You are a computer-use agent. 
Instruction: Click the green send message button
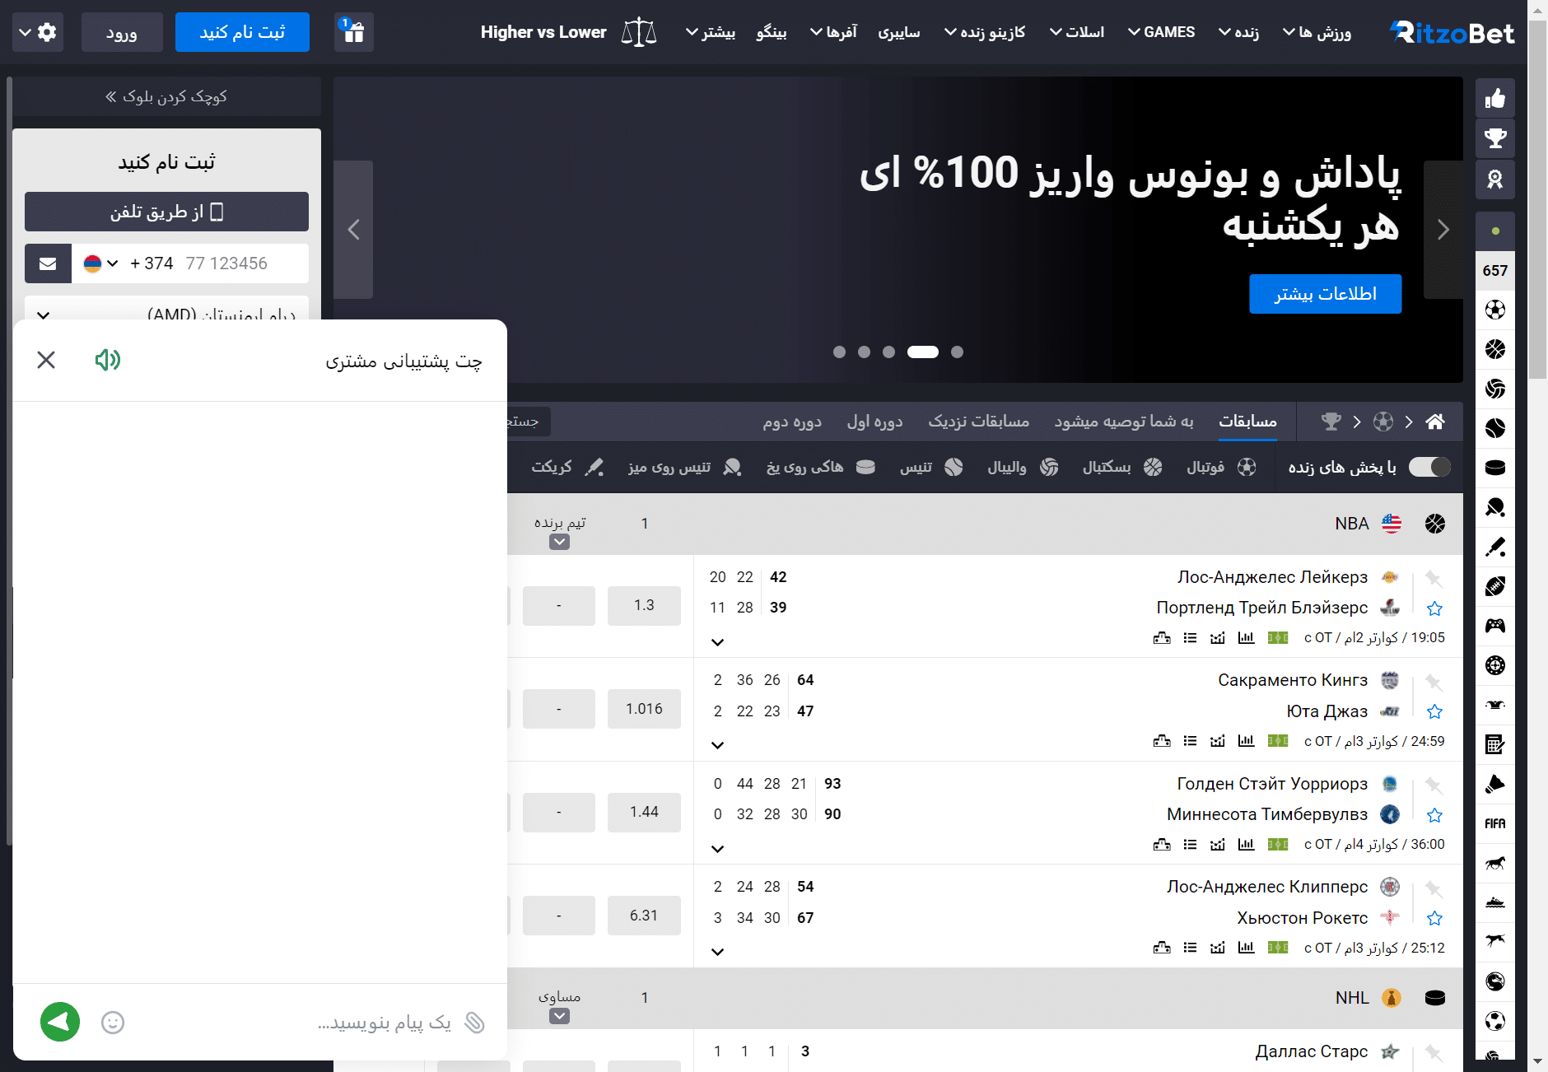tap(60, 1022)
